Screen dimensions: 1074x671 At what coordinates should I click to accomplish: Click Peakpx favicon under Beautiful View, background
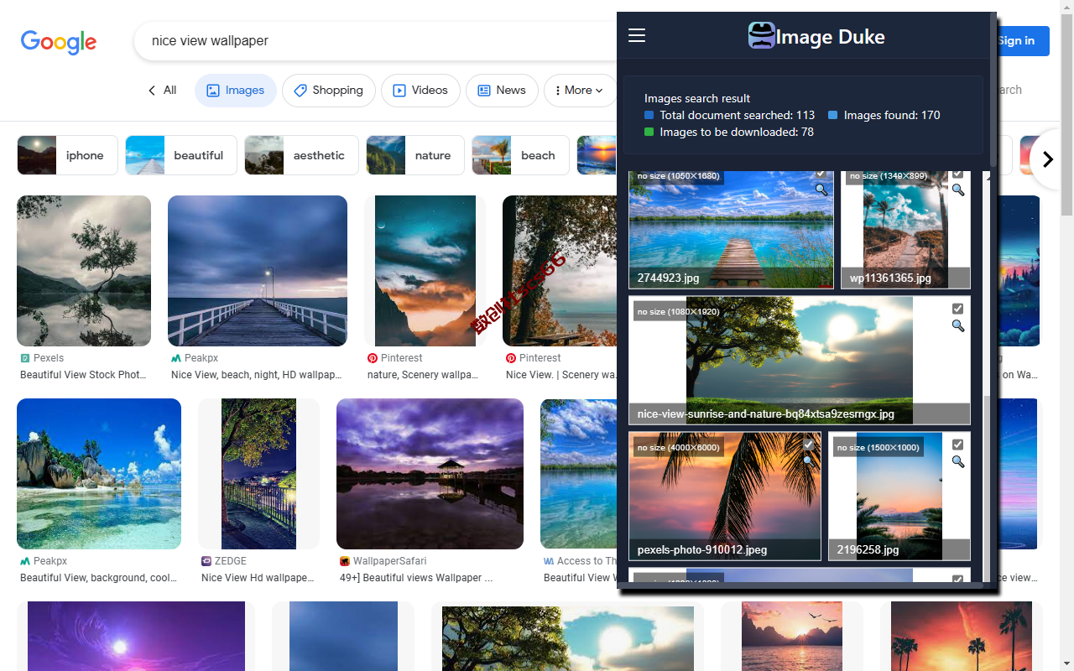coord(25,561)
